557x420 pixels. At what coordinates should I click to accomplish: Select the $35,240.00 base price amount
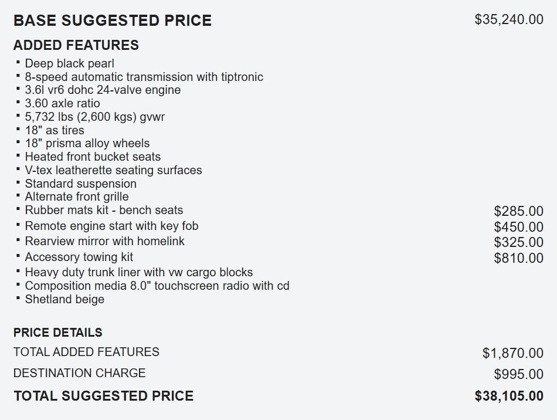[508, 19]
